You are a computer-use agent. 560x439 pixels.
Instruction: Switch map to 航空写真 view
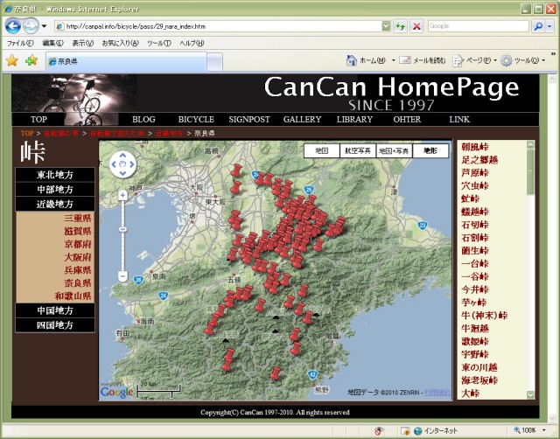(358, 150)
